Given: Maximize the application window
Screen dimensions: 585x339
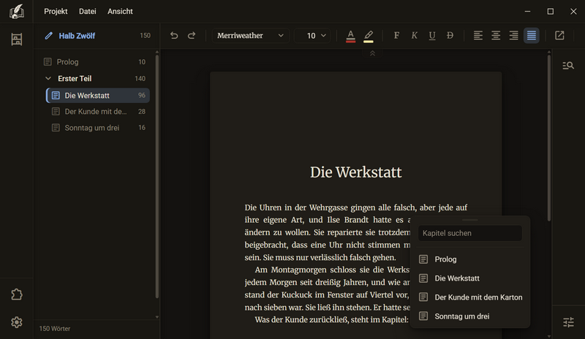Looking at the screenshot, I should (551, 12).
